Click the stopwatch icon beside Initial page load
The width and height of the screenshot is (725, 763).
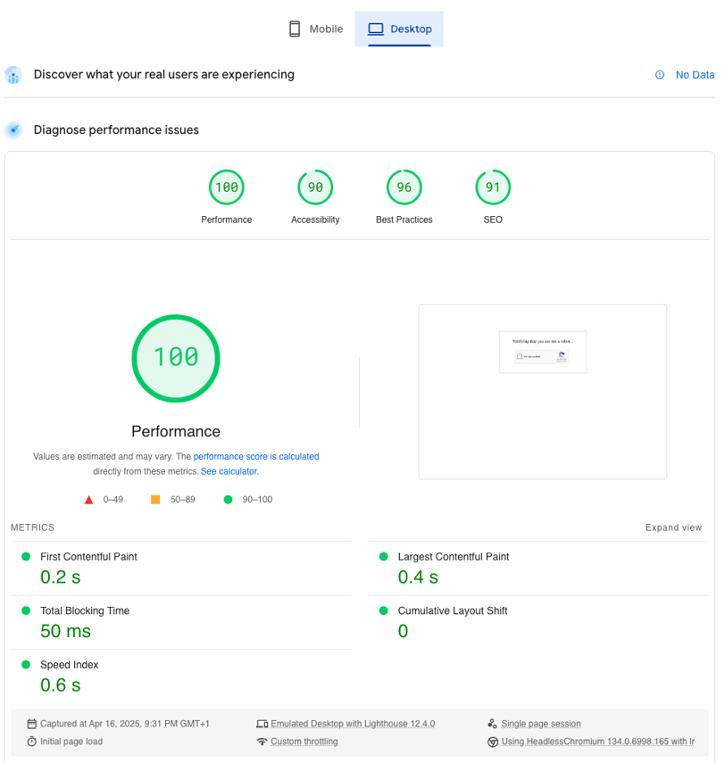(31, 741)
